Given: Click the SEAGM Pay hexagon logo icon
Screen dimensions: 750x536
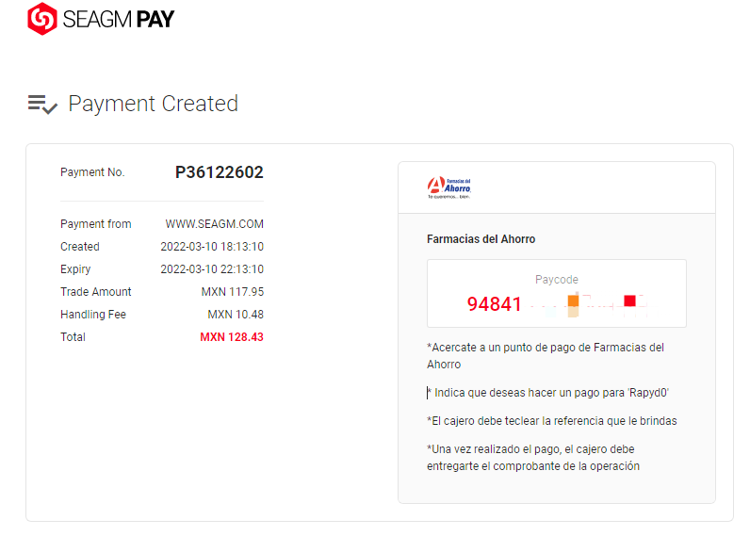Looking at the screenshot, I should pyautogui.click(x=42, y=19).
